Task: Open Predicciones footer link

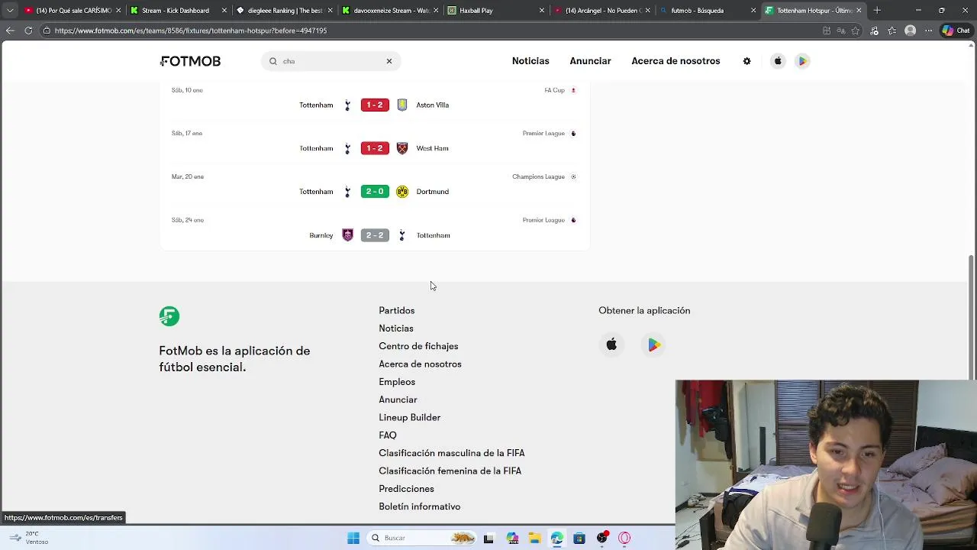Action: point(406,489)
